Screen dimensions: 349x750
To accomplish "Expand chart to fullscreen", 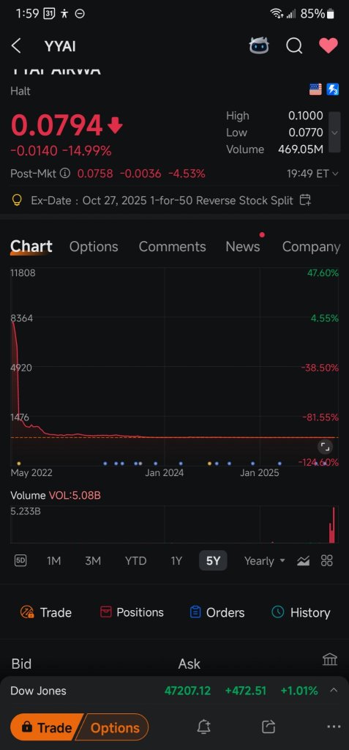I will tap(325, 448).
